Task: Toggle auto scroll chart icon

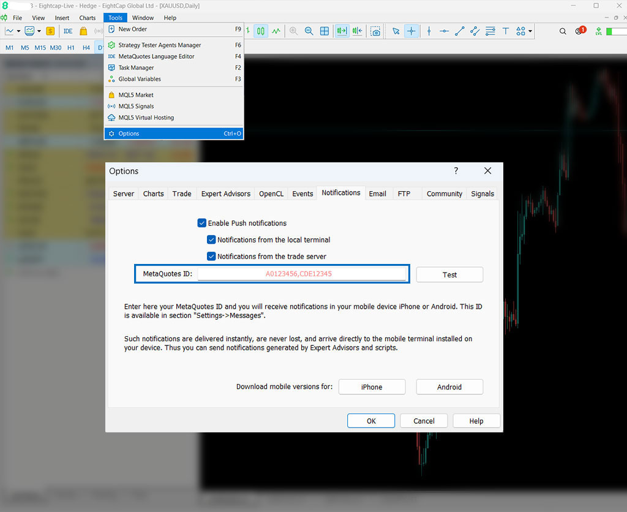Action: (342, 31)
